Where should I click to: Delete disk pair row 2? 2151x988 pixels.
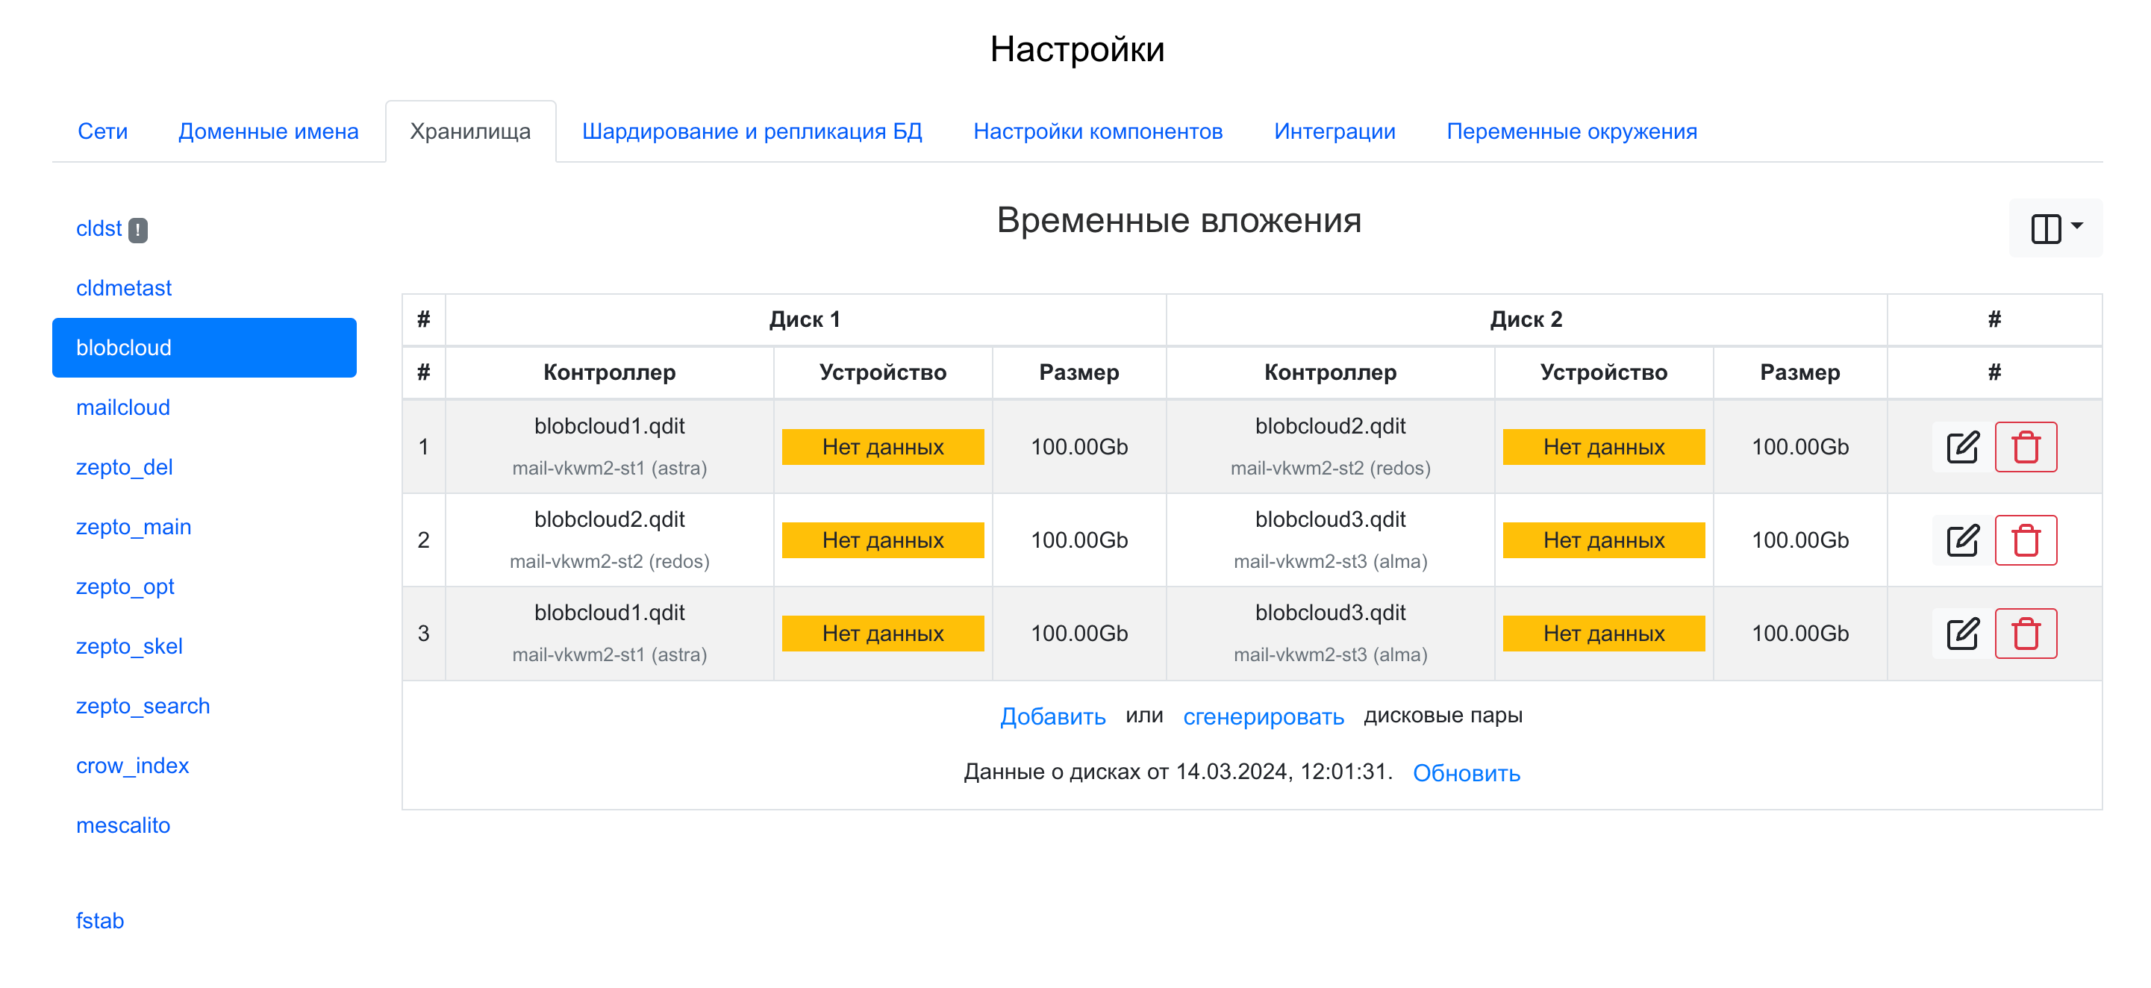point(2025,540)
